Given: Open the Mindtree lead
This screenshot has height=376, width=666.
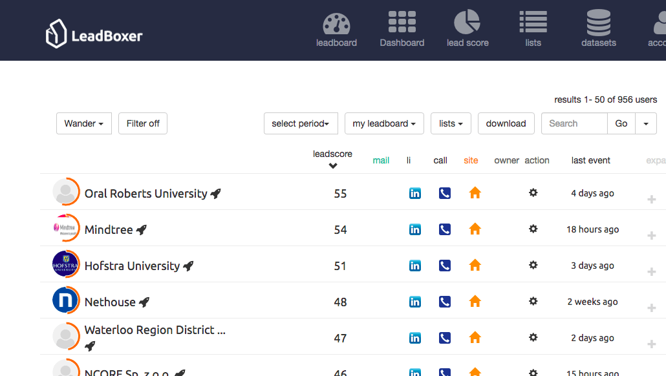Looking at the screenshot, I should point(109,229).
